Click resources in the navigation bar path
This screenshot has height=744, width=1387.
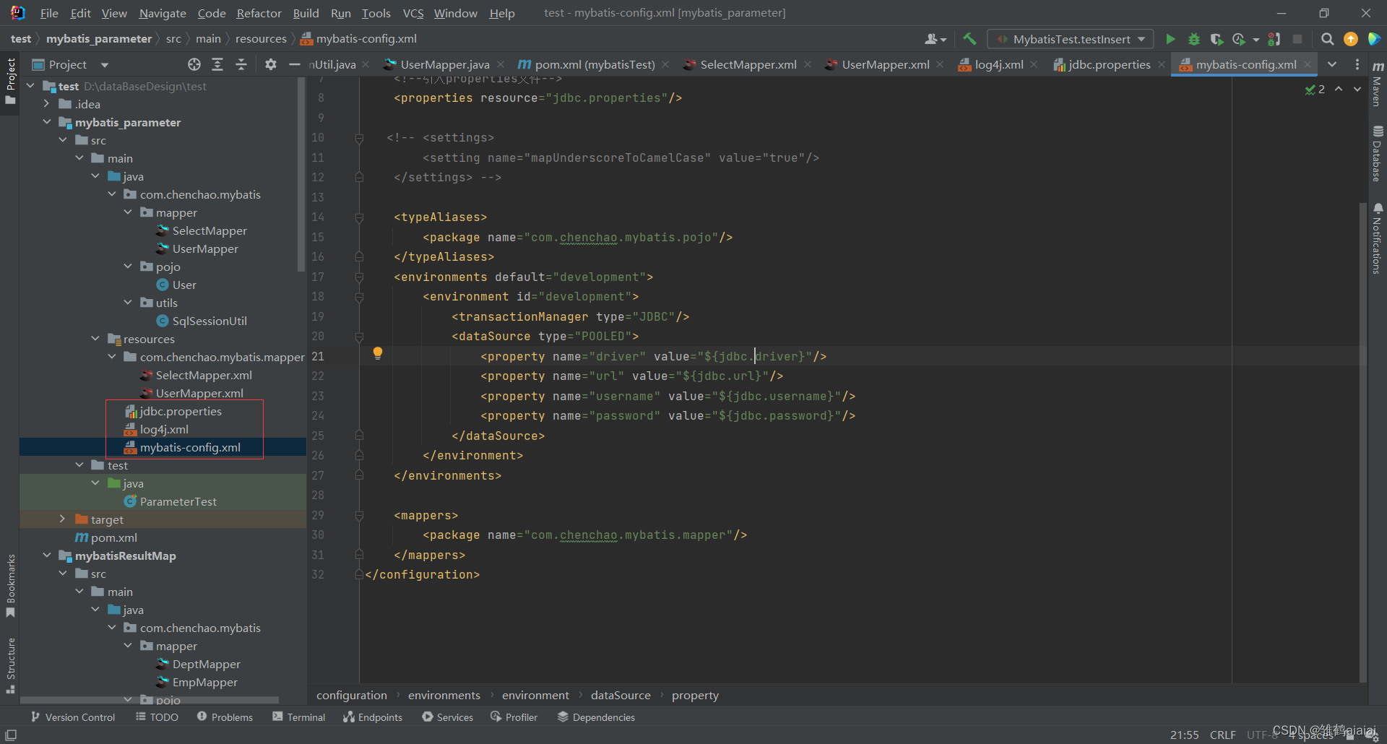(261, 39)
